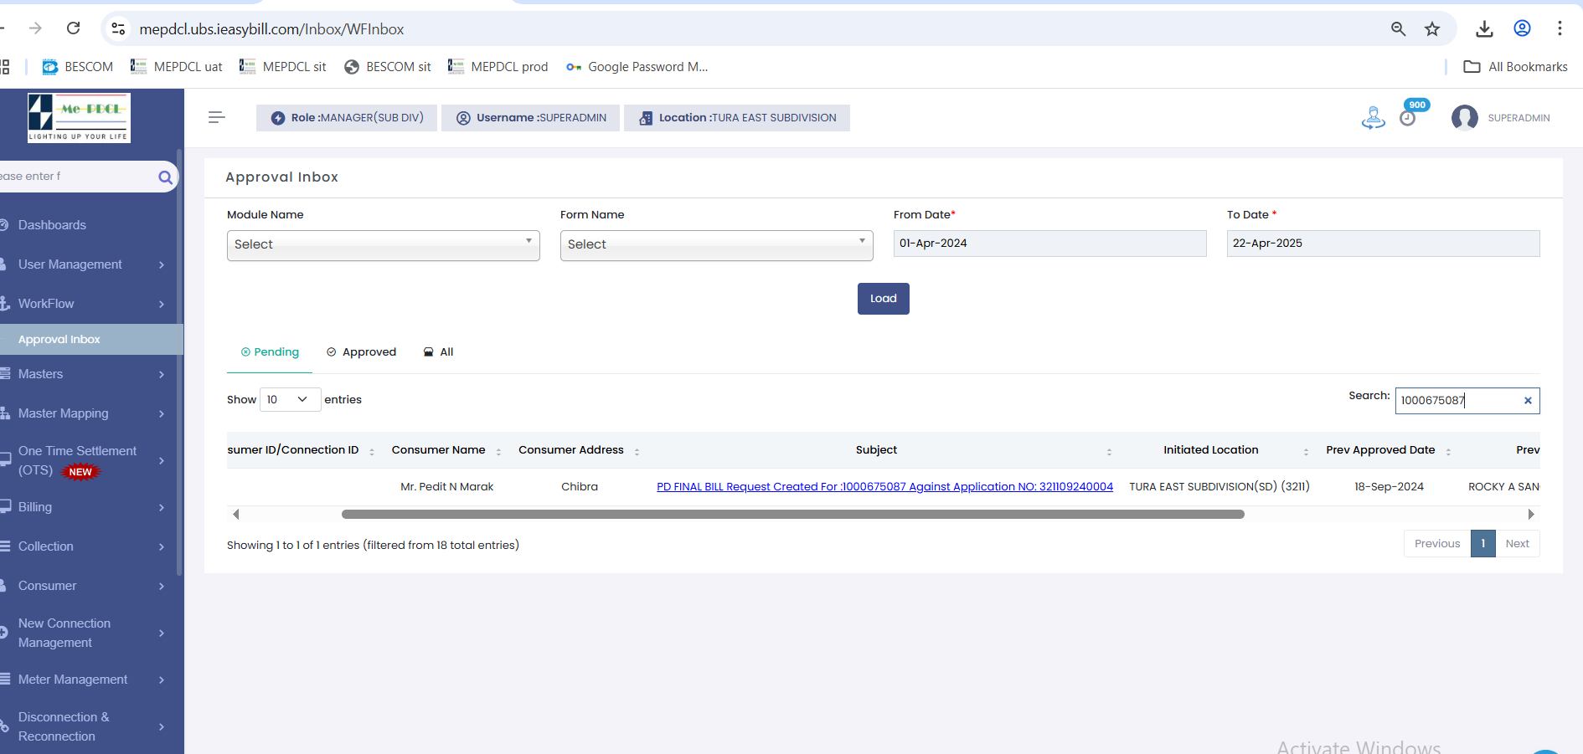Go to Next page of results
Image resolution: width=1583 pixels, height=754 pixels.
click(1517, 544)
